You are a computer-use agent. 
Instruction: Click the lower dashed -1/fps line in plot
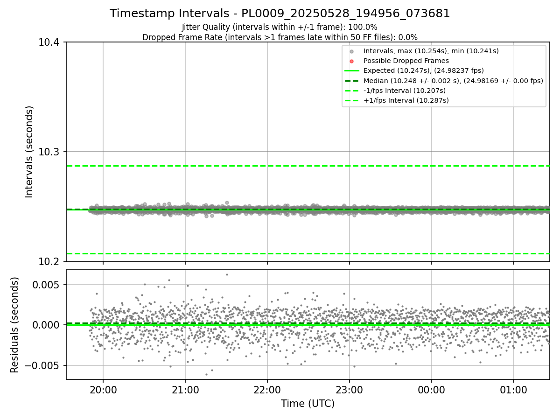tap(308, 253)
